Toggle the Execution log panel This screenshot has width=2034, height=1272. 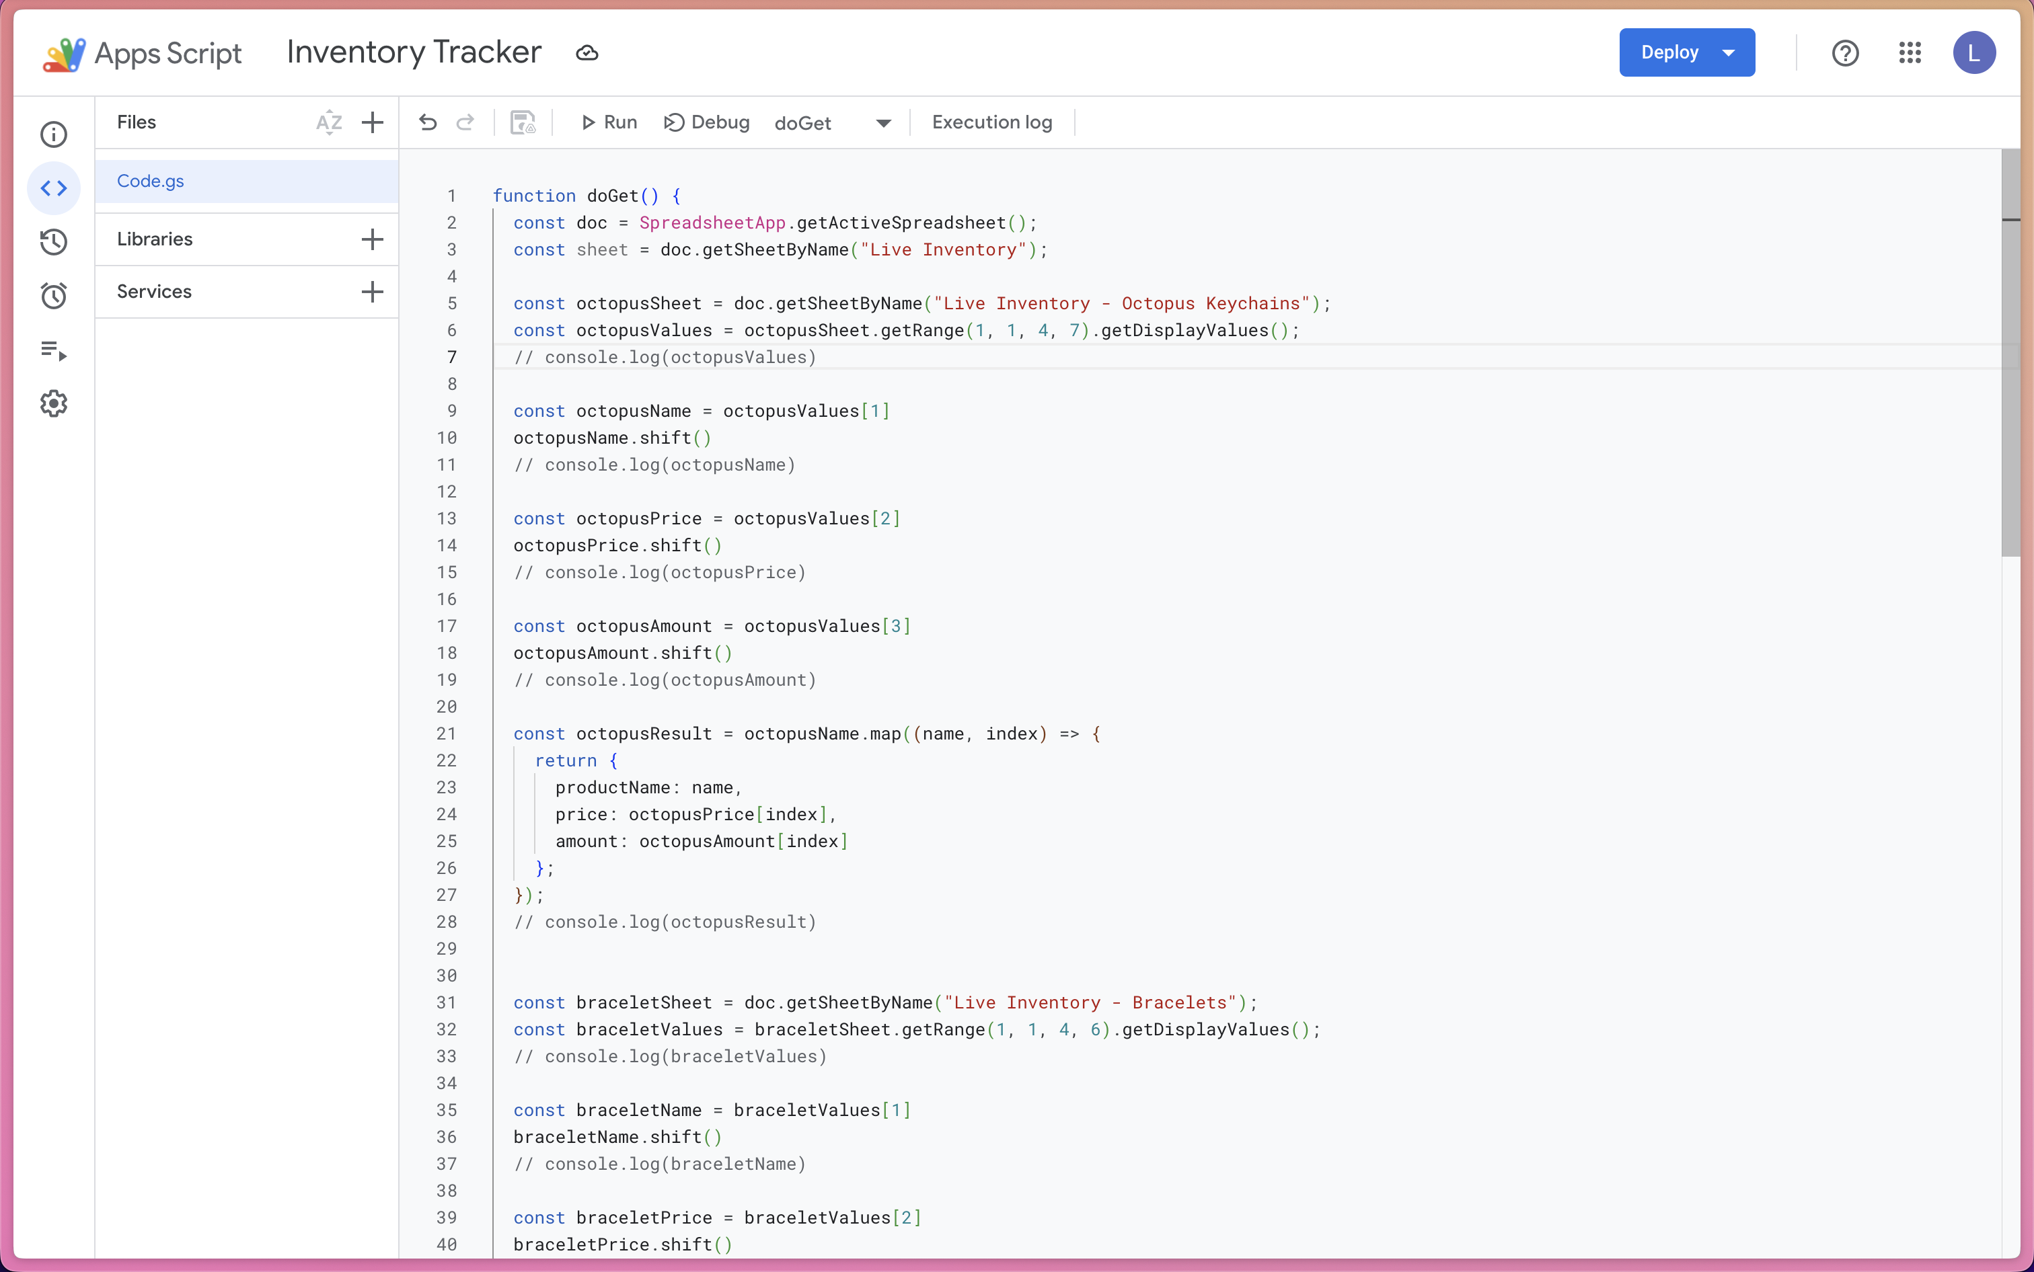pyautogui.click(x=991, y=123)
